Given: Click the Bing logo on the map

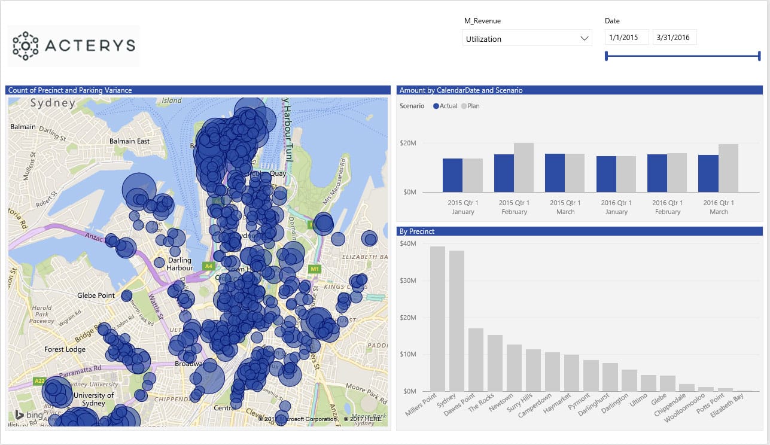Looking at the screenshot, I should [28, 416].
